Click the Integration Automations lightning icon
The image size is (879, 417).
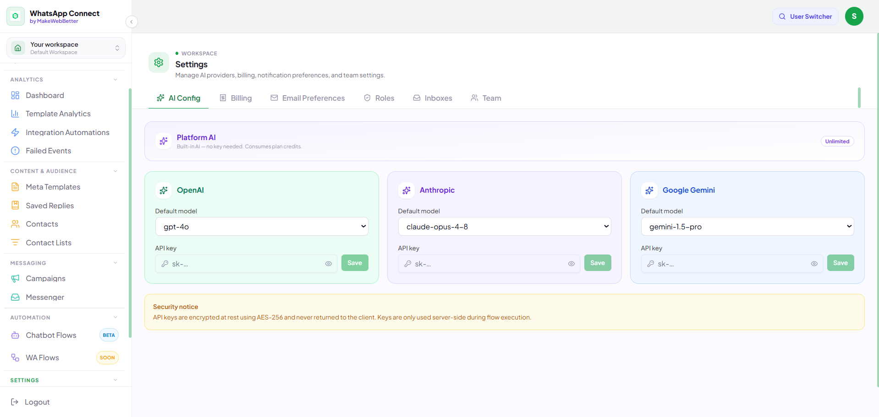tap(15, 132)
